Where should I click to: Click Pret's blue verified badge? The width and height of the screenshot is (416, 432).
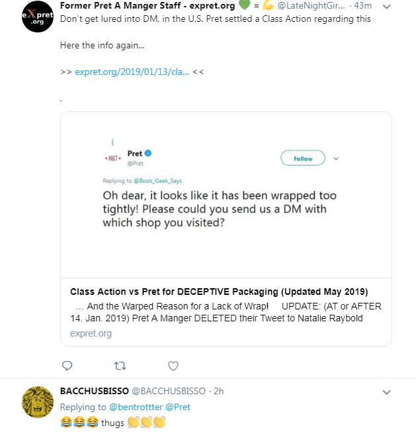pos(149,153)
